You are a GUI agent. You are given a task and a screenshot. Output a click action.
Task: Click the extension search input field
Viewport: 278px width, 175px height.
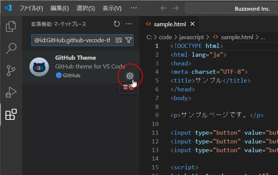73,40
